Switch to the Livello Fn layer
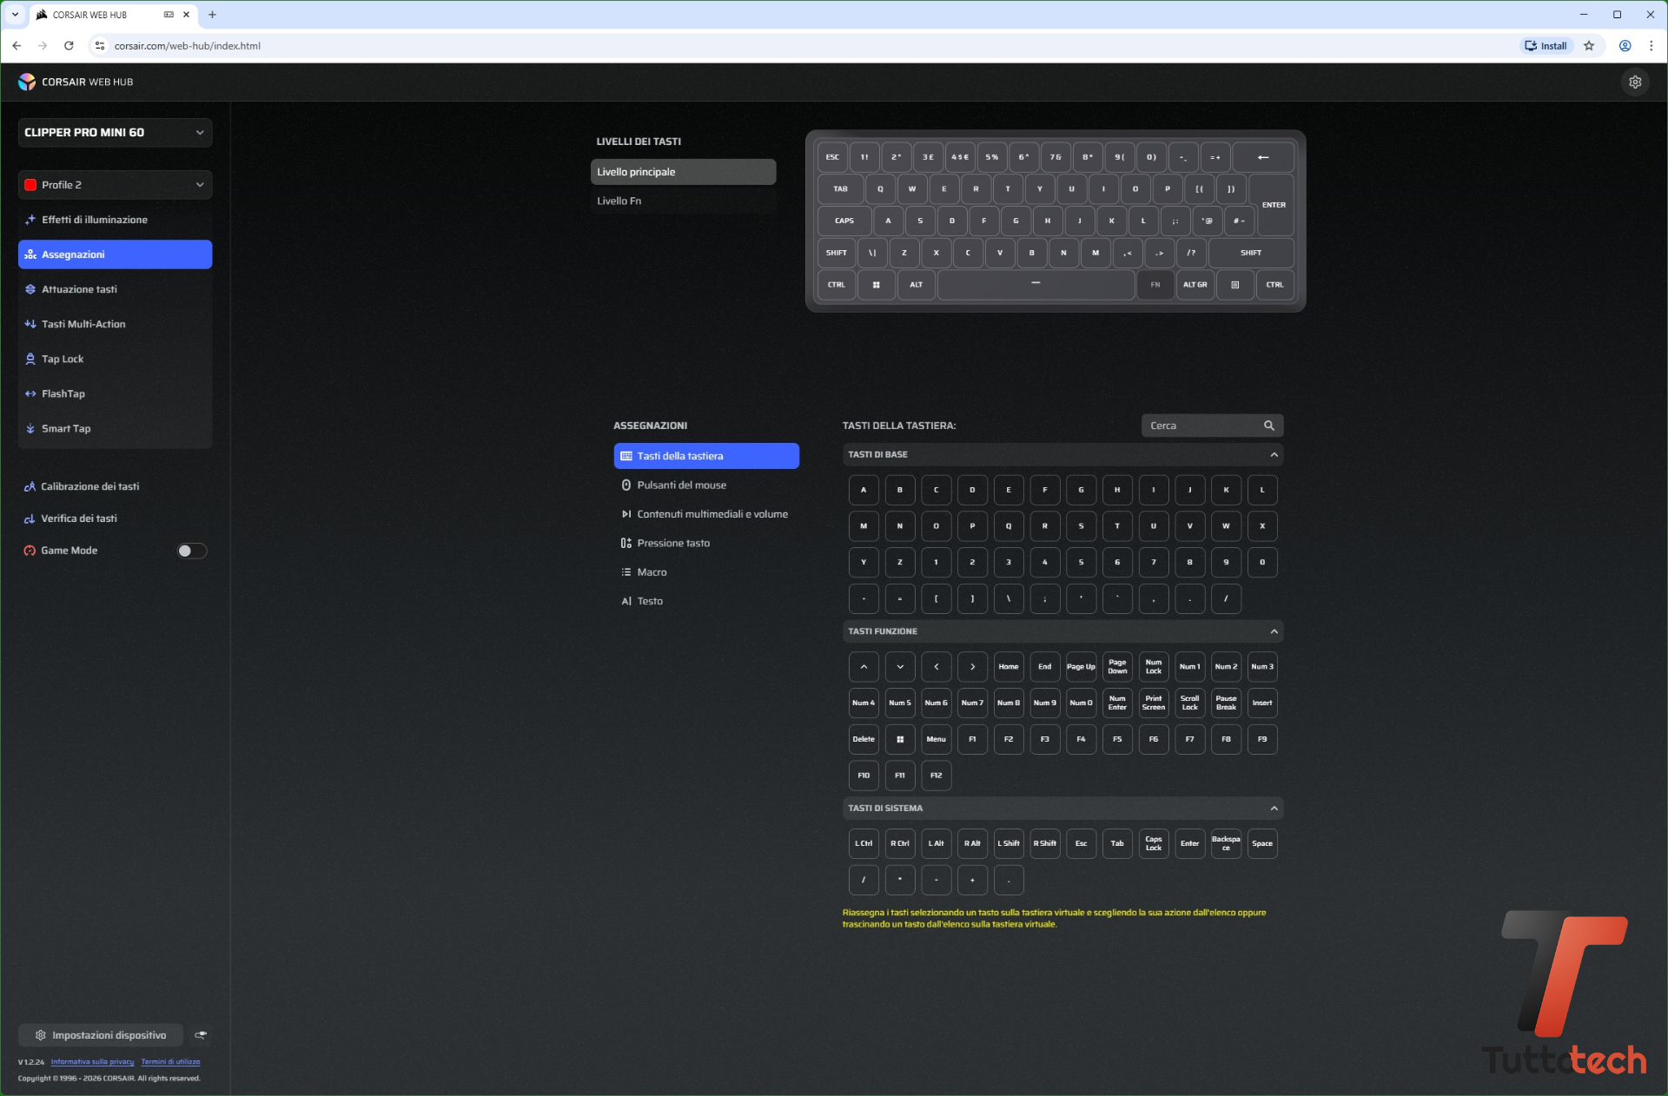Image resolution: width=1668 pixels, height=1096 pixels. (x=683, y=201)
